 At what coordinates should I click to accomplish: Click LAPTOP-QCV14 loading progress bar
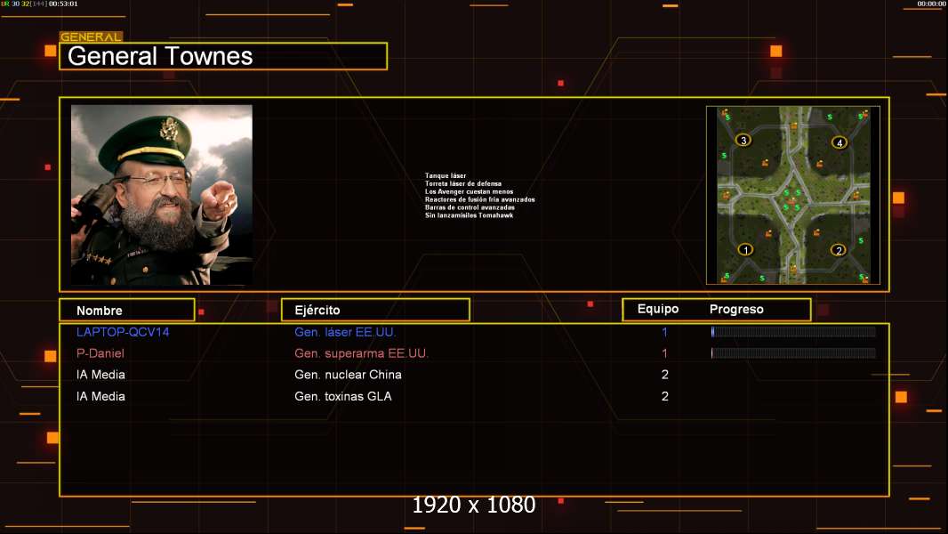pyautogui.click(x=793, y=331)
